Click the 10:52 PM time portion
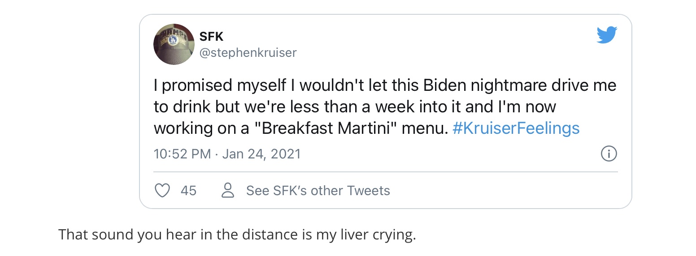 tap(182, 154)
